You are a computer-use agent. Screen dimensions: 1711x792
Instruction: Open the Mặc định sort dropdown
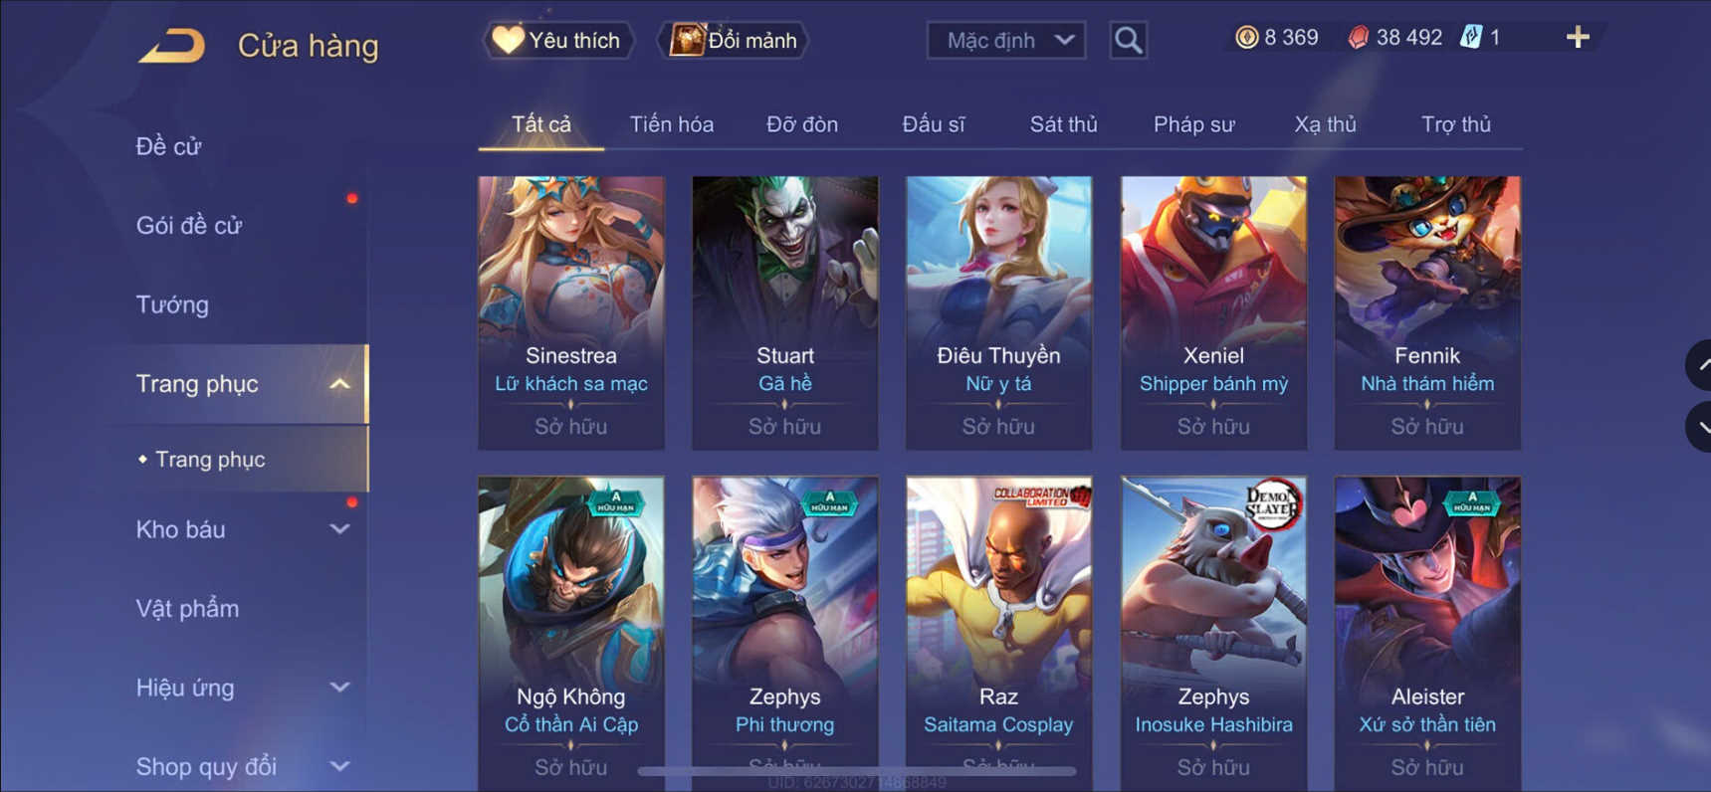coord(1006,40)
